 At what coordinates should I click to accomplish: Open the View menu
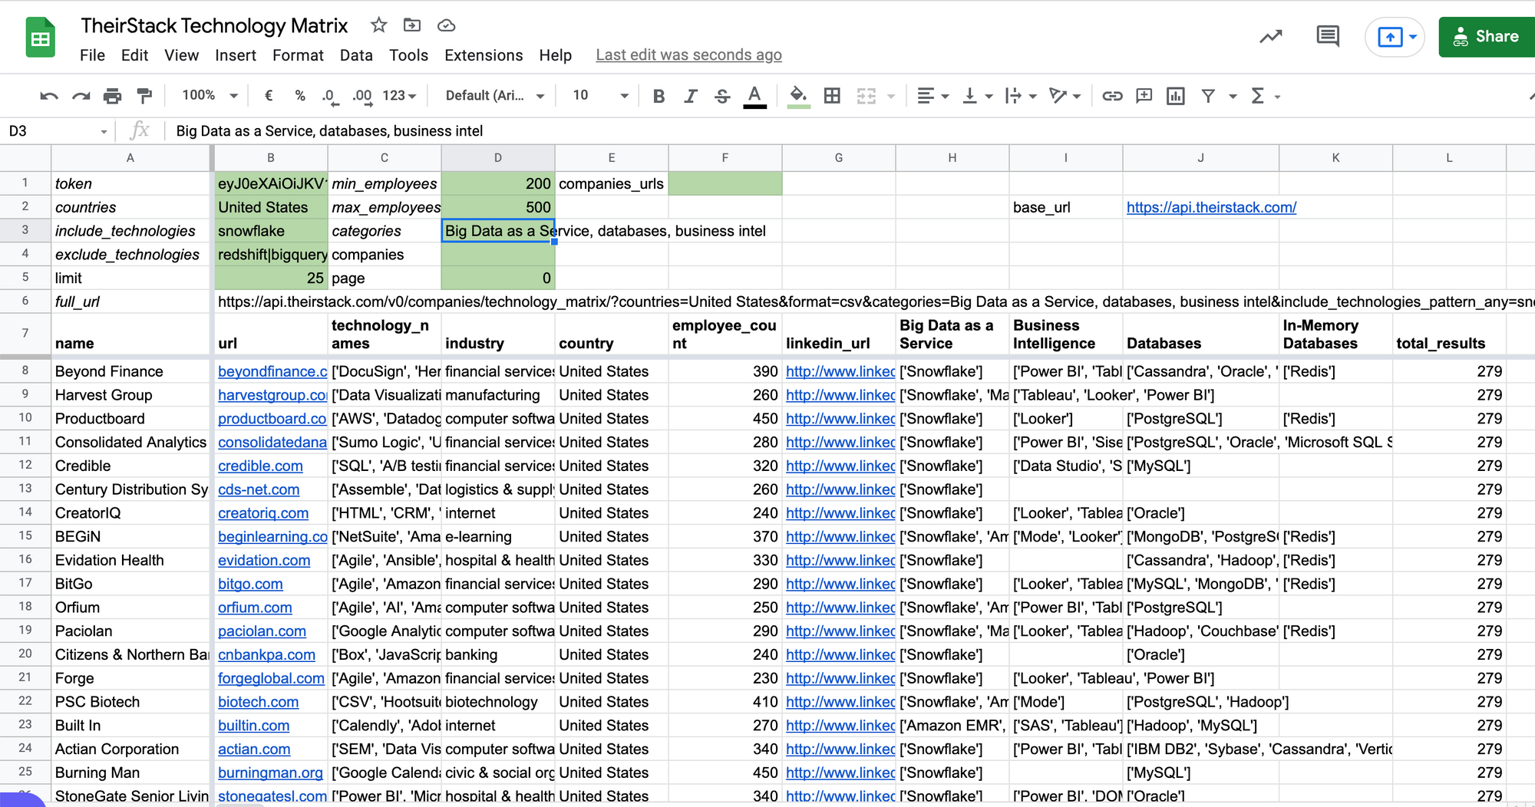[181, 55]
